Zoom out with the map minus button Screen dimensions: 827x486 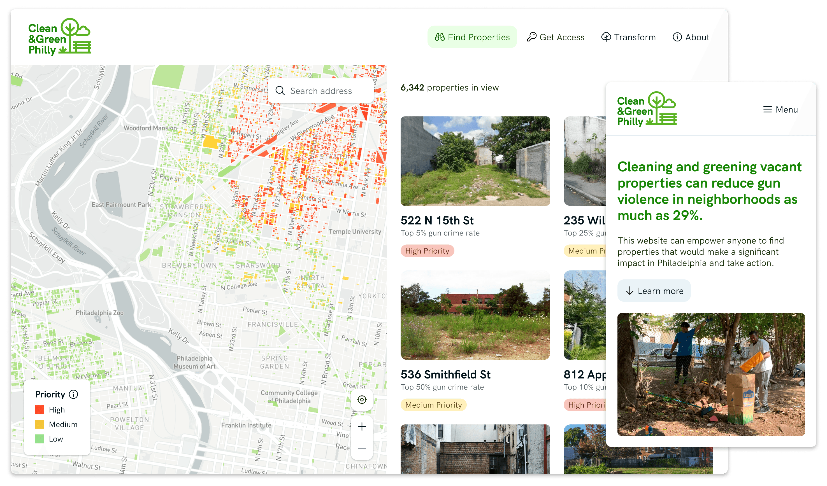point(362,448)
